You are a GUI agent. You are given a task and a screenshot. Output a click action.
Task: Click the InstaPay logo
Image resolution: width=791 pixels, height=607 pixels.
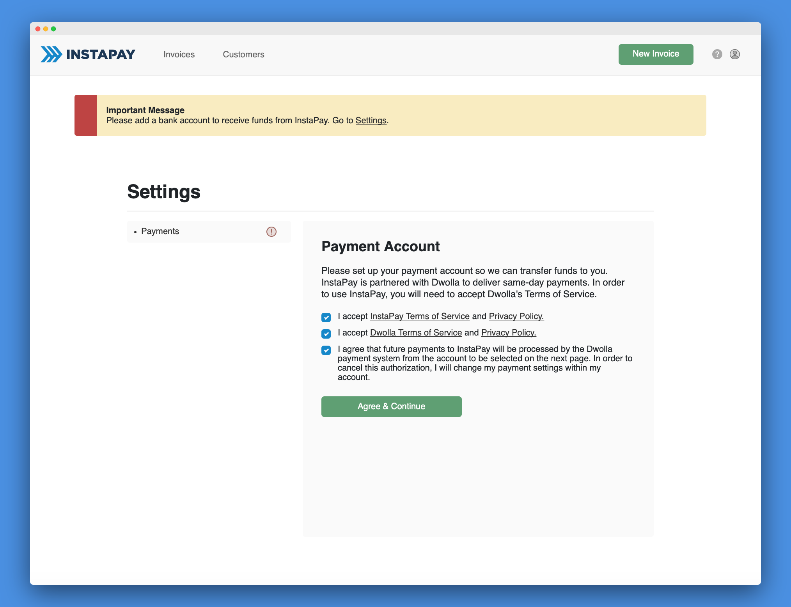(x=88, y=54)
